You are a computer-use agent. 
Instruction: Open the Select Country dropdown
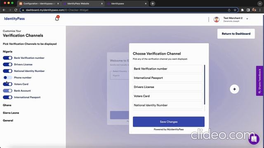[x=120, y=75]
